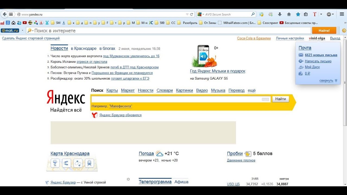Click the 'Малефисента' example query
The height and width of the screenshot is (195, 347).
tap(121, 106)
